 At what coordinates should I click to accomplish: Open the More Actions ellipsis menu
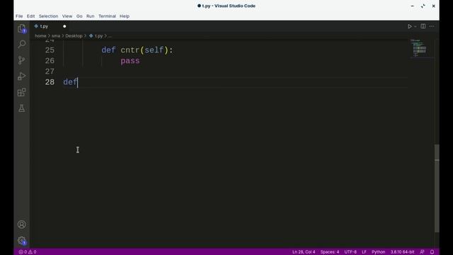pos(432,26)
